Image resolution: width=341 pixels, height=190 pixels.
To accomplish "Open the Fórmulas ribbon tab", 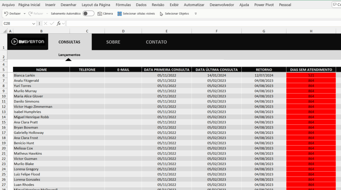I will coord(123,5).
